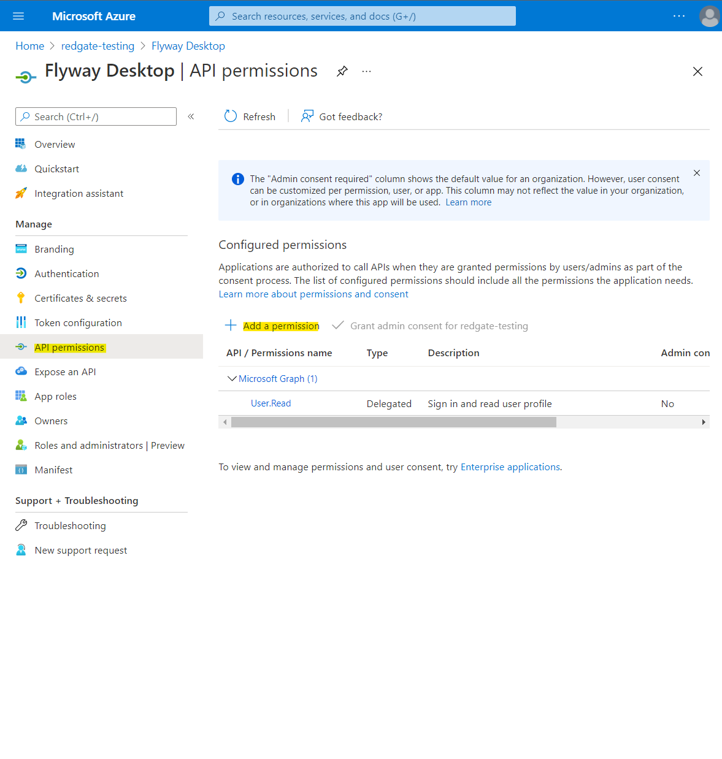Screen dimensions: 722x759
Task: Pin the API permissions blade
Action: [342, 71]
